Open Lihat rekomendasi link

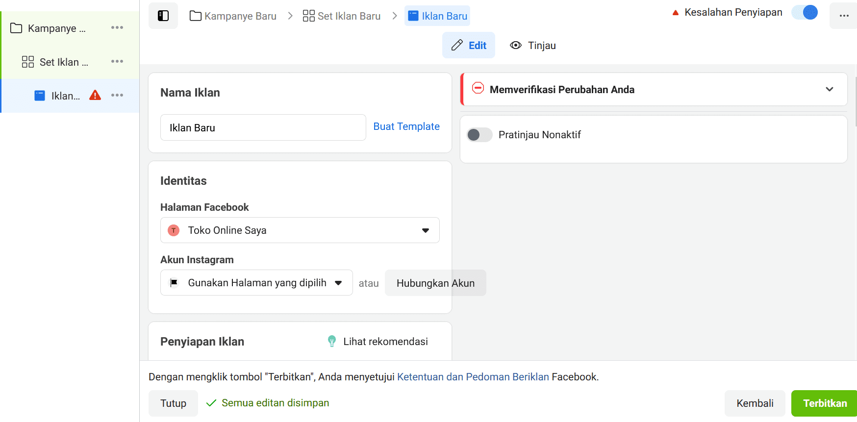385,342
